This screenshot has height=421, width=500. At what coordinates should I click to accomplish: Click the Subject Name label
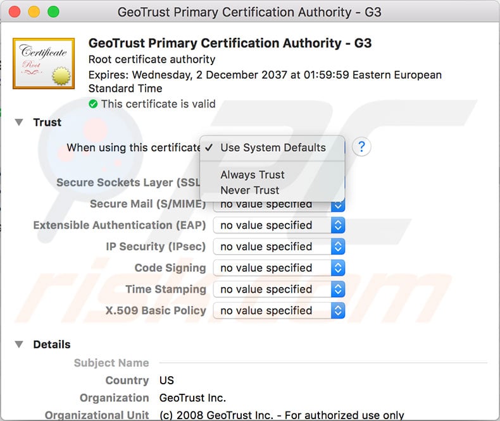111,363
